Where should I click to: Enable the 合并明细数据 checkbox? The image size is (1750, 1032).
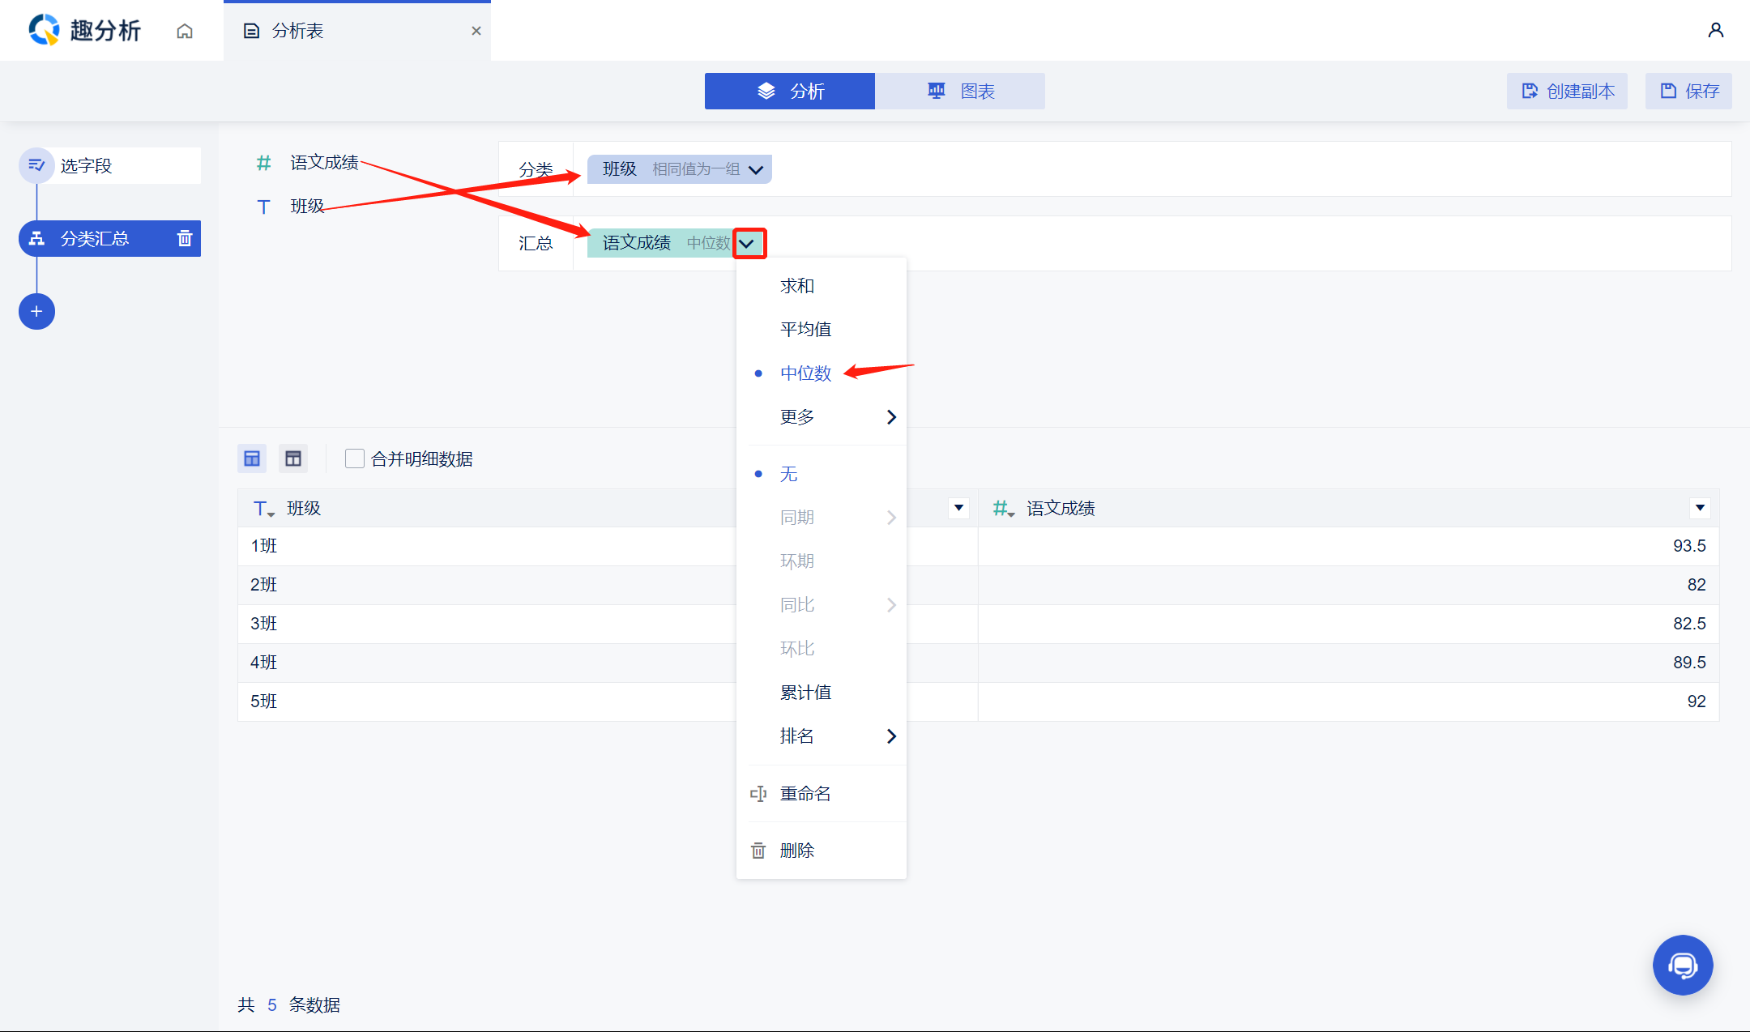click(x=354, y=458)
